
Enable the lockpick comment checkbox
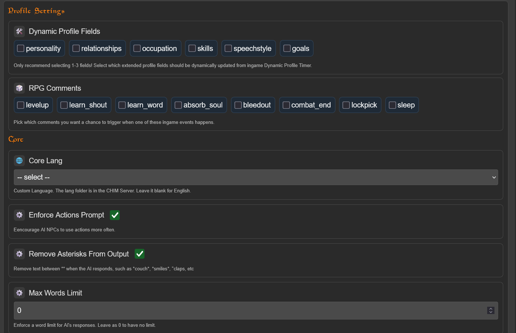[346, 105]
